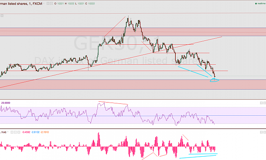Click second small legend button after FXCM title
The image size is (266, 160).
coord(51,3)
